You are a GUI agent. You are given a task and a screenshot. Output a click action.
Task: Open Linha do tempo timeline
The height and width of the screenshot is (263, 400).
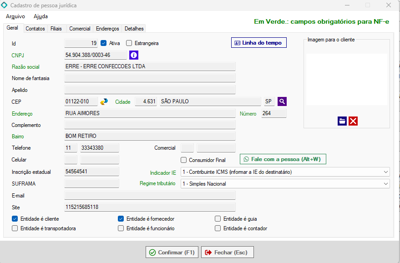coord(259,43)
